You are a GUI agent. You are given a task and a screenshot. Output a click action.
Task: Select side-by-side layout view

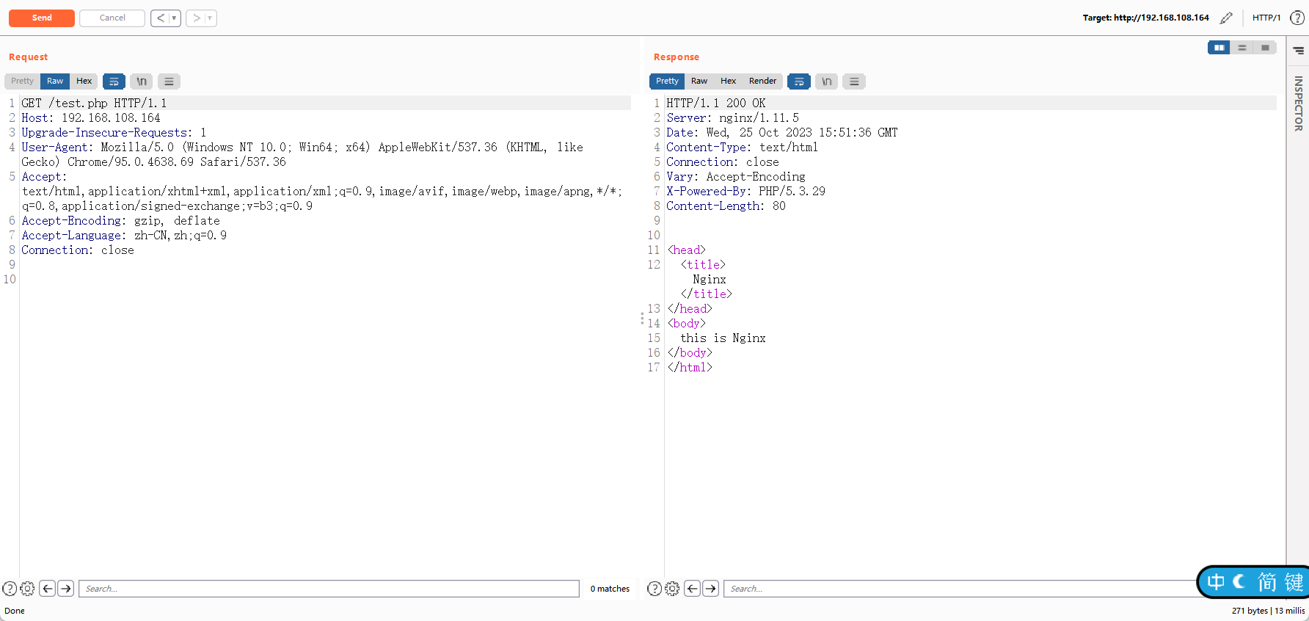point(1219,48)
